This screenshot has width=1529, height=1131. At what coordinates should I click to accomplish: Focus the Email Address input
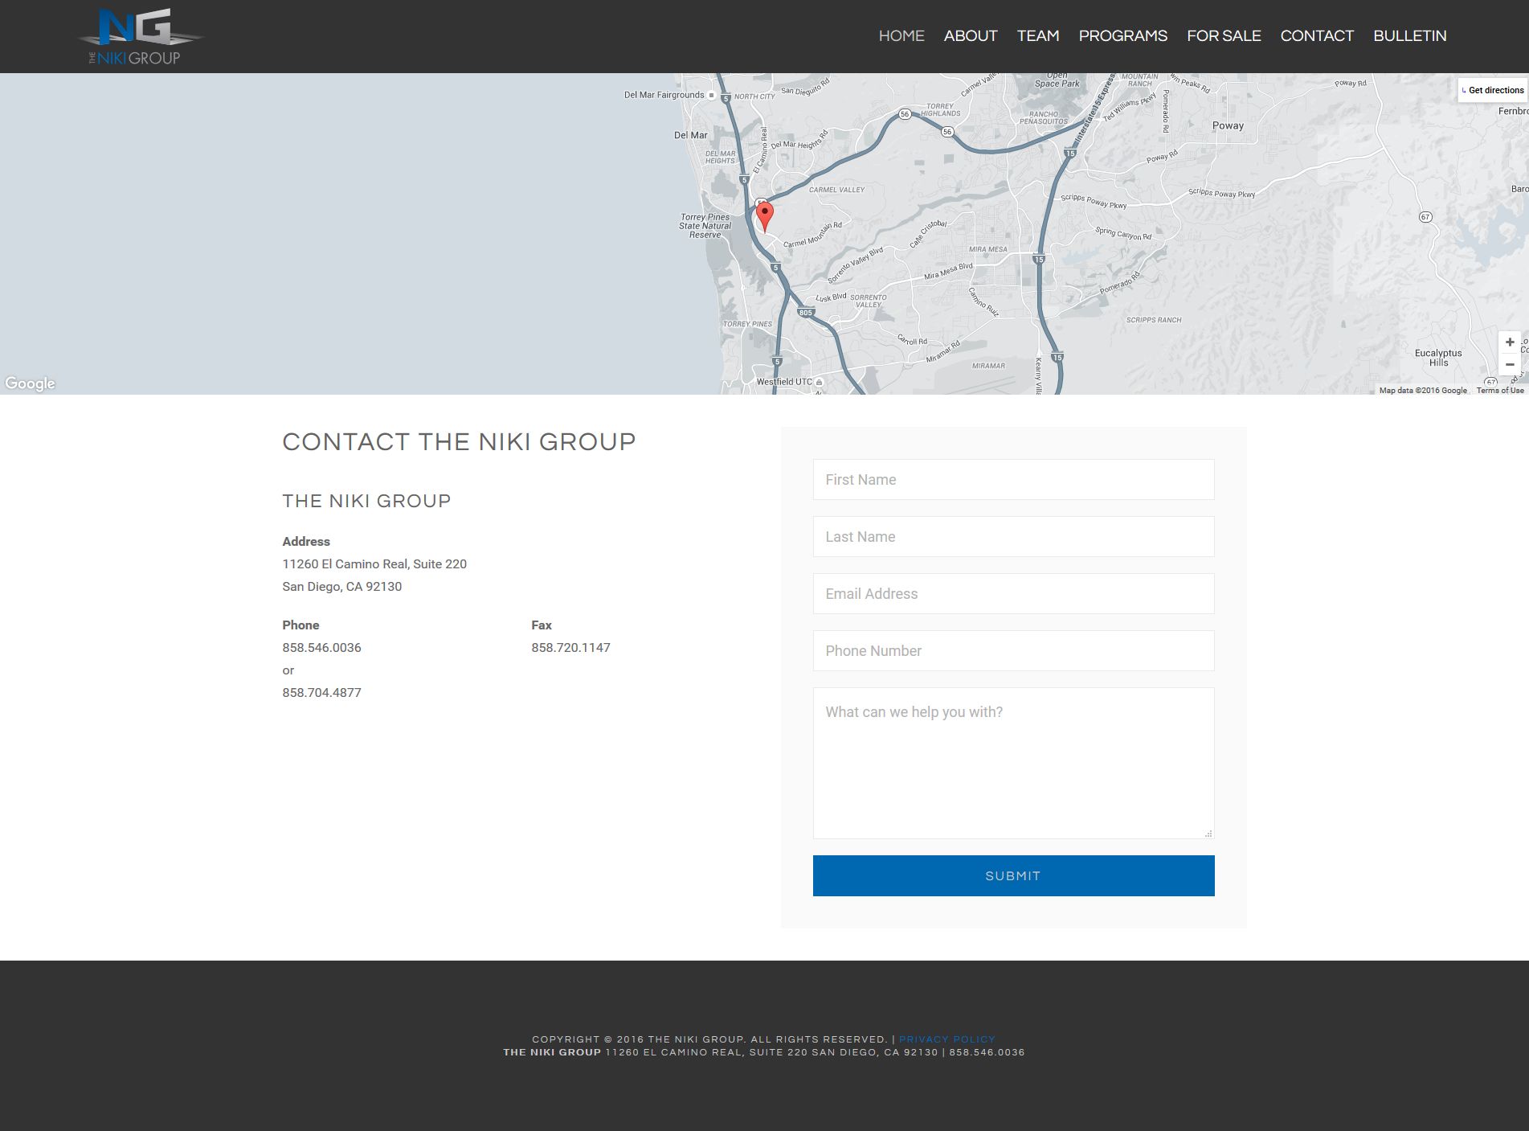coord(1013,593)
